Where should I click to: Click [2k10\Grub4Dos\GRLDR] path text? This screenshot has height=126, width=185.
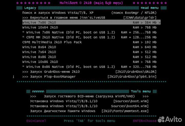[136, 72]
